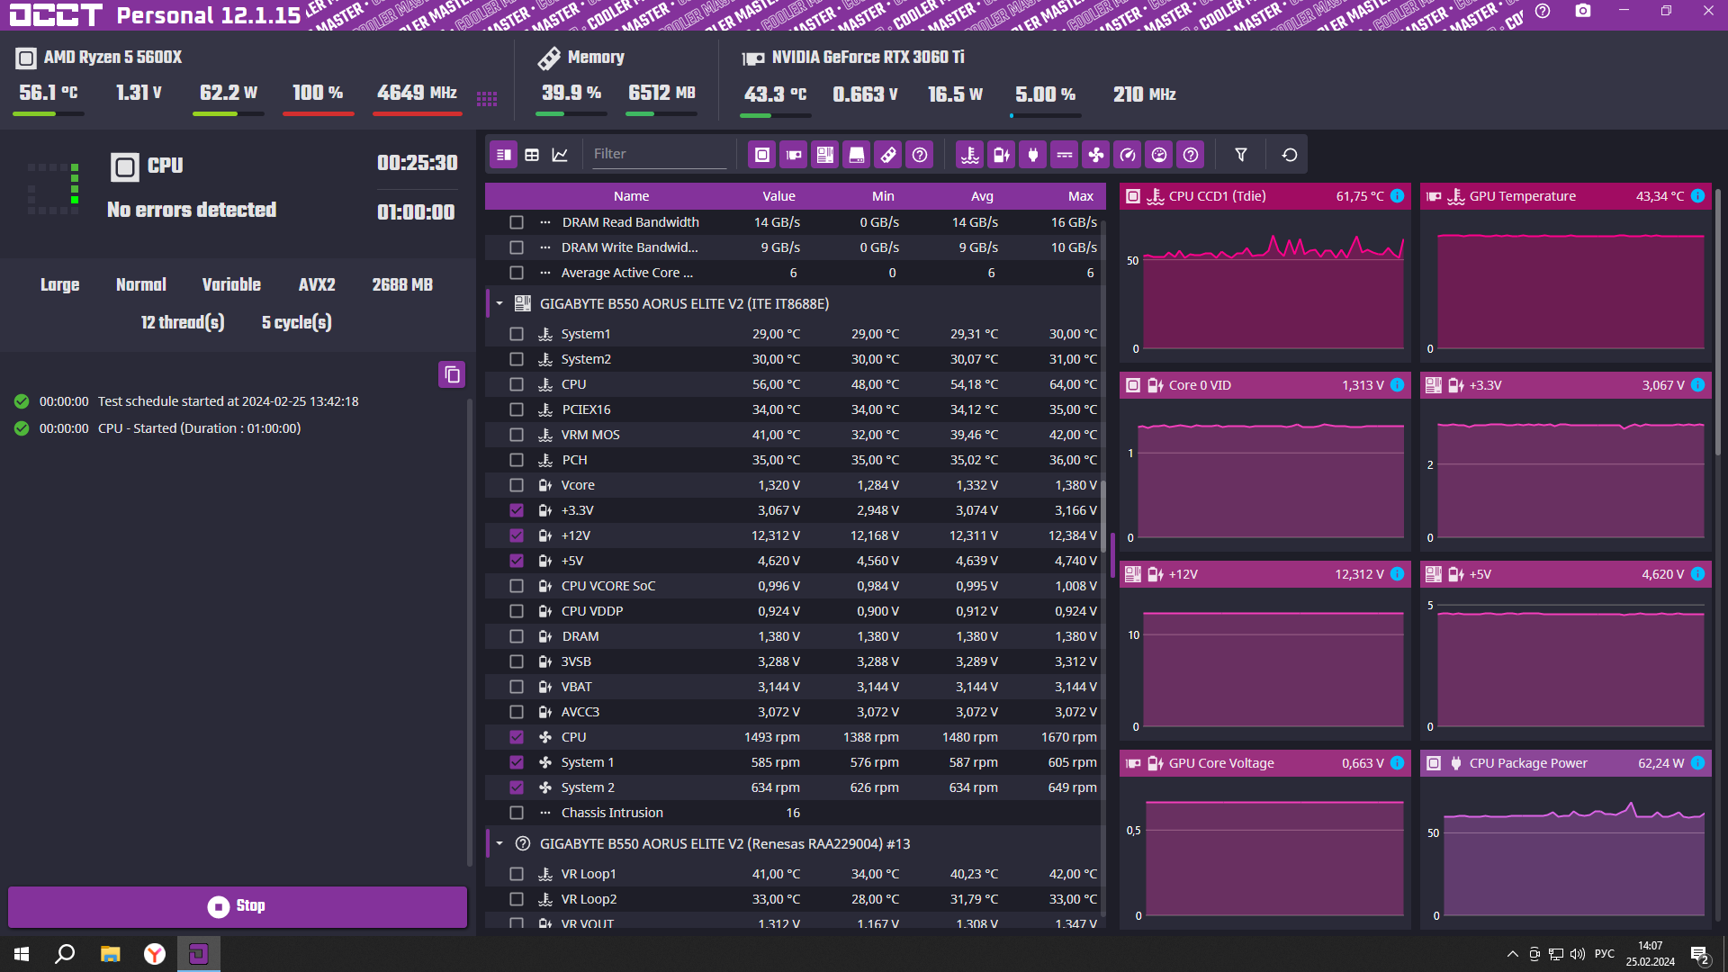The height and width of the screenshot is (972, 1728).
Task: Copy the test log with clipboard icon
Action: pos(452,374)
